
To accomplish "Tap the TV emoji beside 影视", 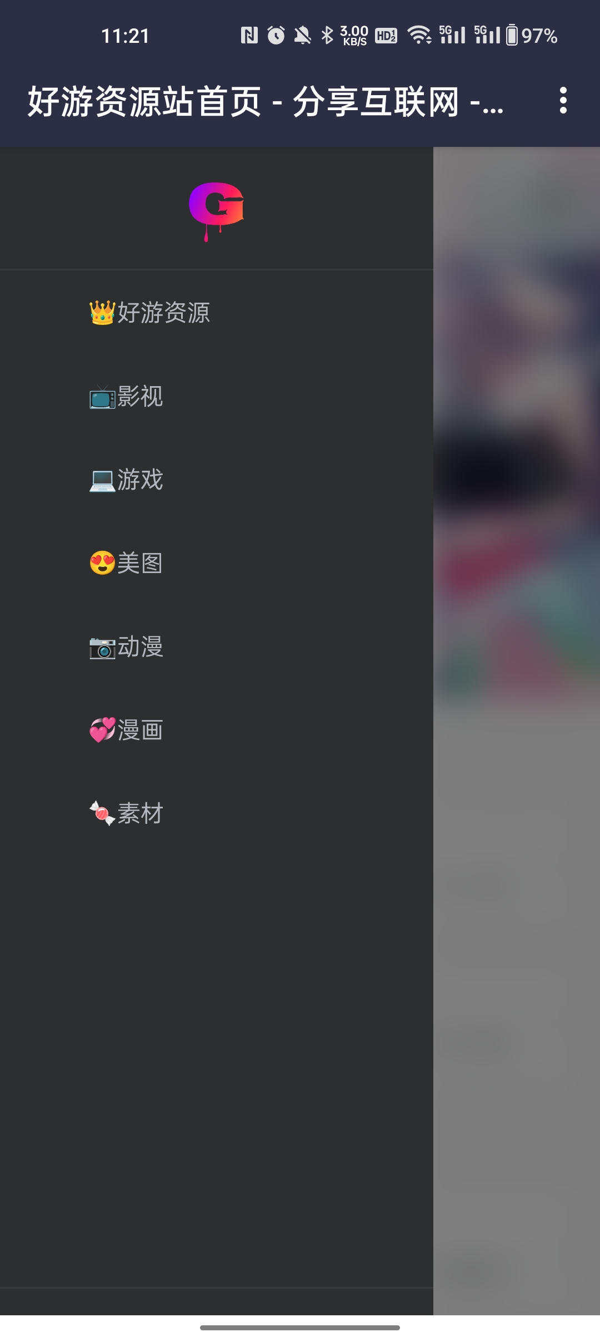I will coord(102,397).
